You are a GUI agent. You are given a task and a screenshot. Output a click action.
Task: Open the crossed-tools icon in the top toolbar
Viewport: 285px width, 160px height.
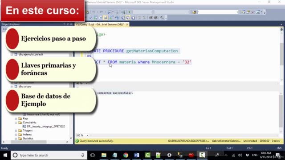point(253,12)
